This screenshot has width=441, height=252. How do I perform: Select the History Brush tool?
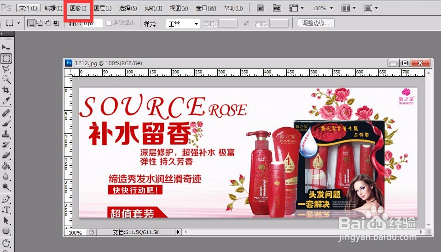click(x=6, y=145)
